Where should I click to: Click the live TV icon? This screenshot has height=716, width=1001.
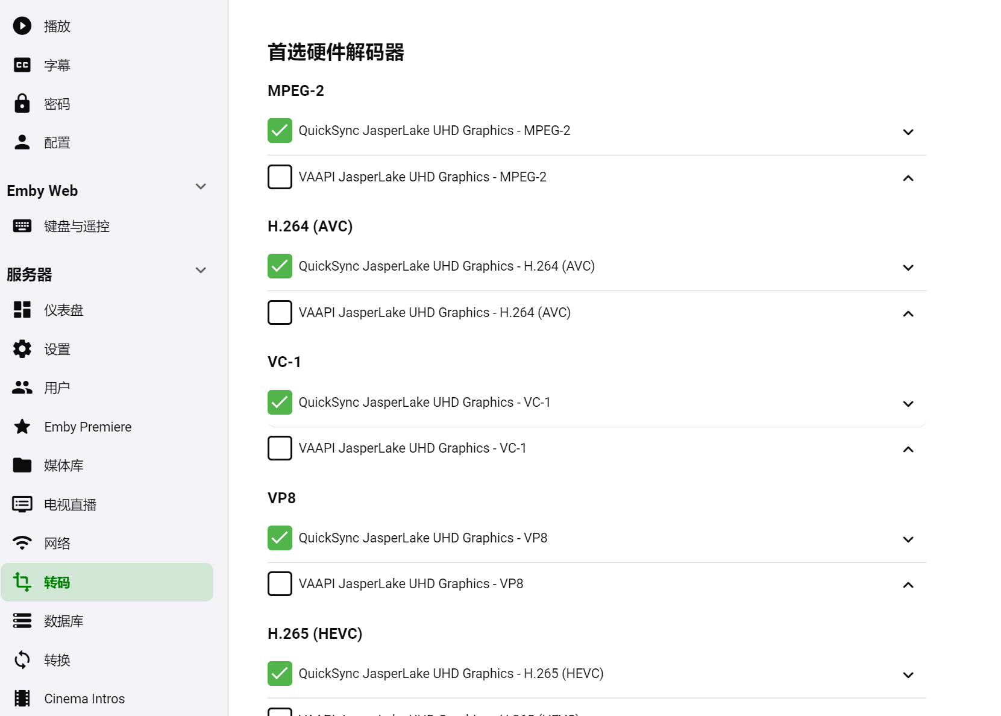pos(22,504)
